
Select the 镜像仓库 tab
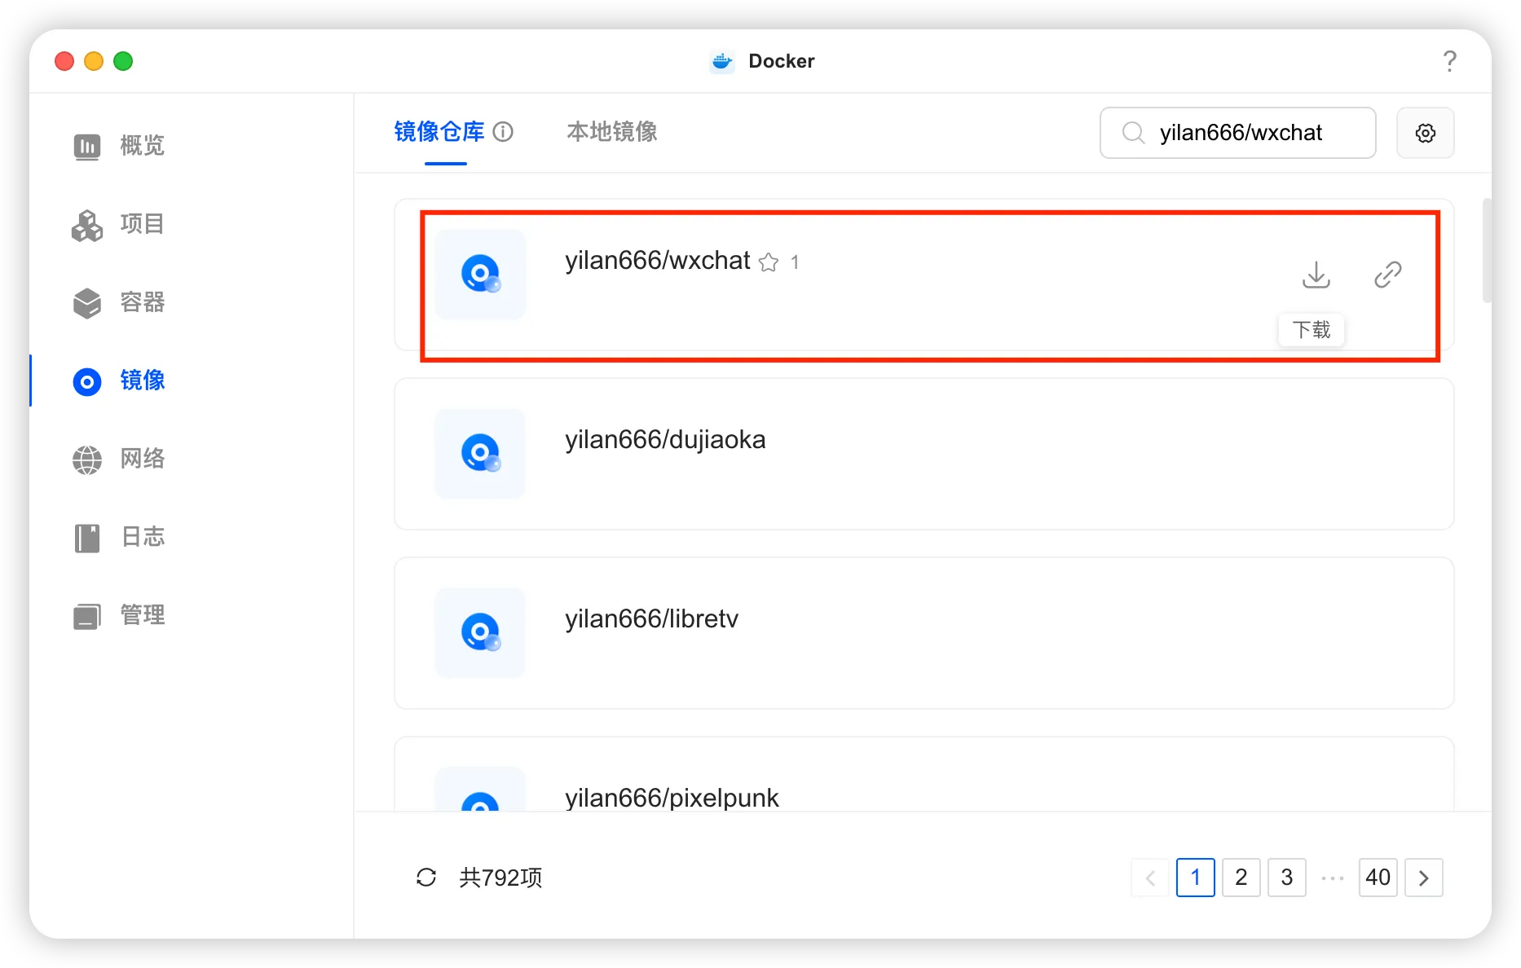pos(439,132)
